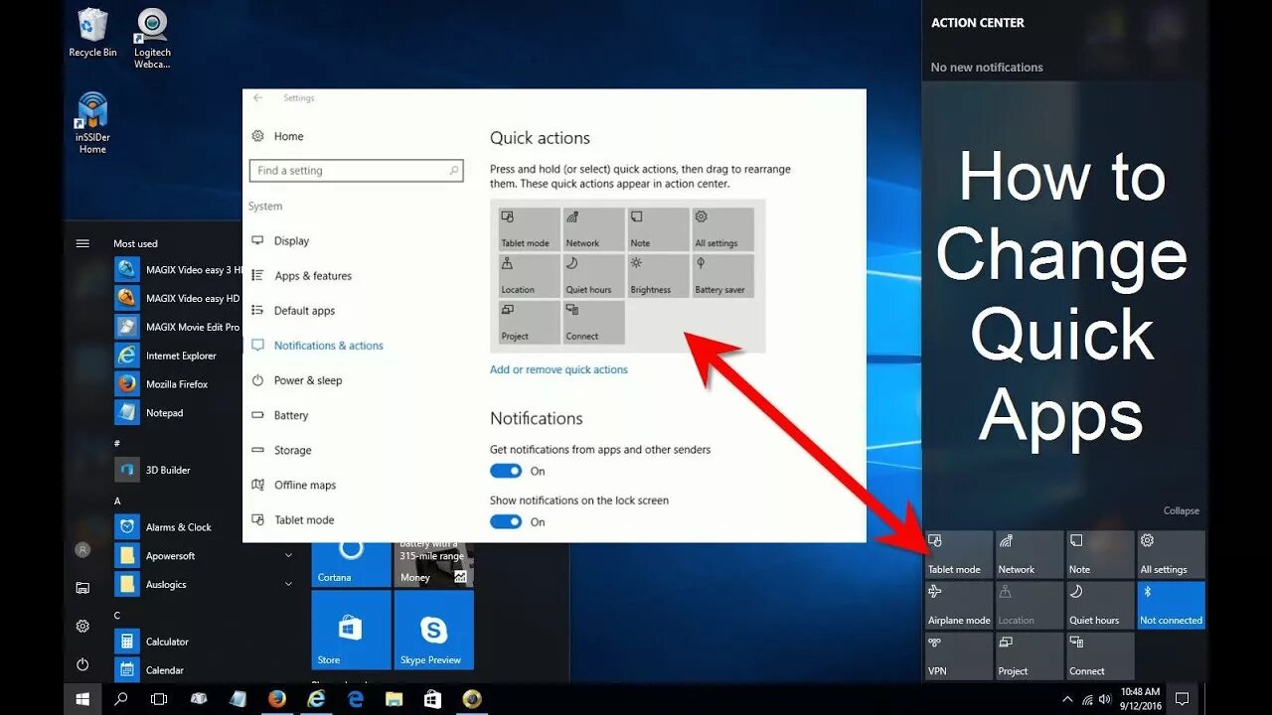
Task: Open the Recycle Bin desktop icon
Action: pyautogui.click(x=92, y=33)
